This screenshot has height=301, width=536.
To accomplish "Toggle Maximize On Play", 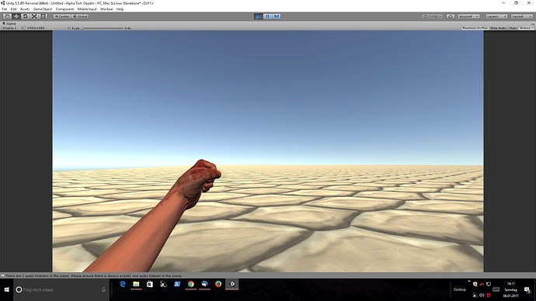I will [475, 28].
